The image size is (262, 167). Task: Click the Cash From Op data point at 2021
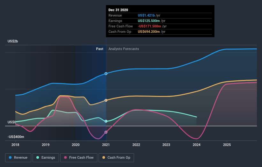click(x=106, y=100)
